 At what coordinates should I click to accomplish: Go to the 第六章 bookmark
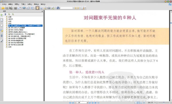tap(19, 36)
